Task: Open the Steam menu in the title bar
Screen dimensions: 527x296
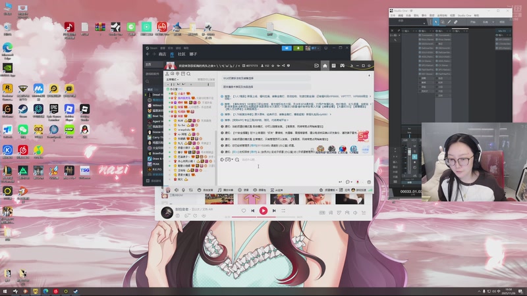Action: [153, 48]
